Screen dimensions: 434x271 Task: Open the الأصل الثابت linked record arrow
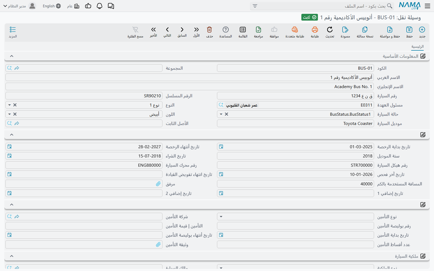click(17, 123)
